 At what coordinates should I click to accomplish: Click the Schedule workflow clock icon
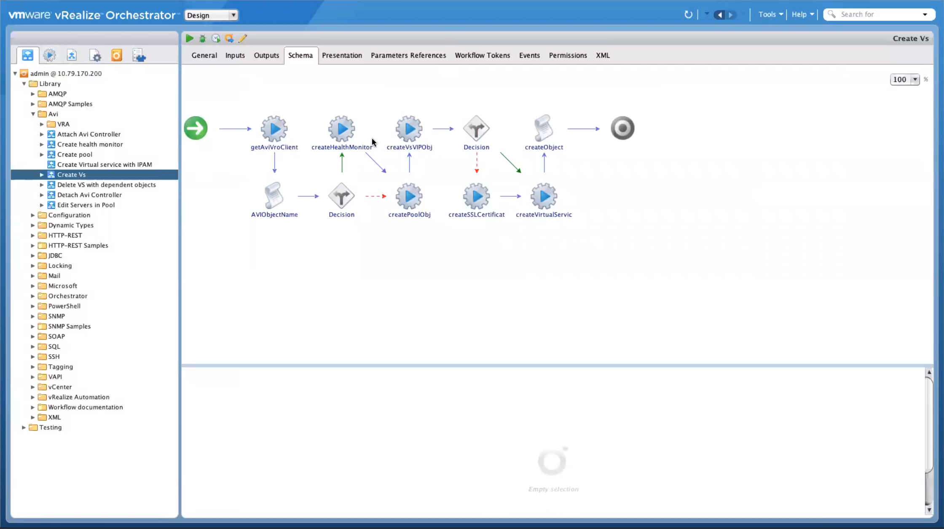[x=216, y=38]
